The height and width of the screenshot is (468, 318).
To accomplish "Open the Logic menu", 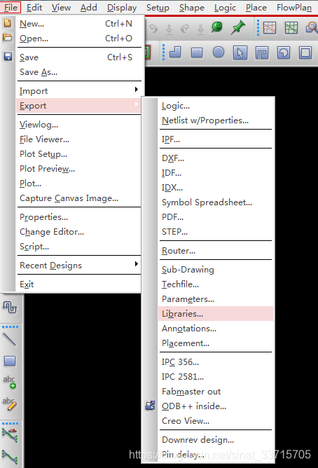I will pos(225,8).
